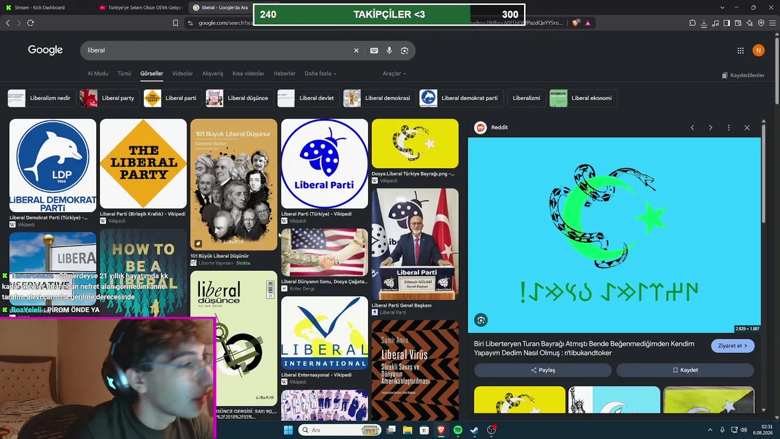
Task: Open Leo AI sparkle icon
Action: pos(750,23)
